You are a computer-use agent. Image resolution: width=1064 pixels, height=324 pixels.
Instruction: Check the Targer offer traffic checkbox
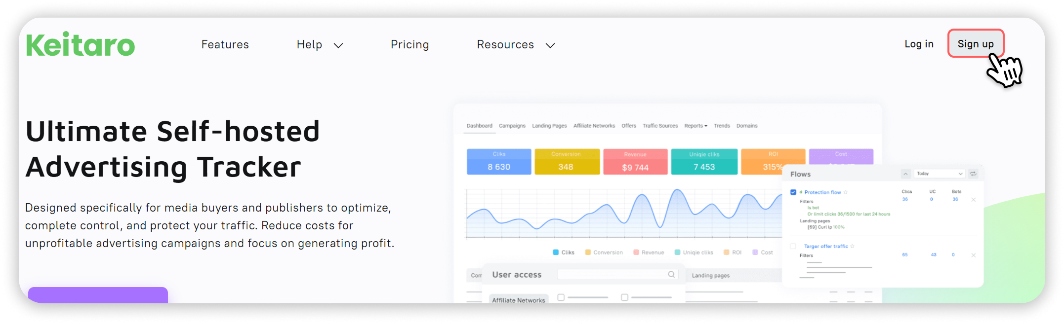pyautogui.click(x=793, y=246)
